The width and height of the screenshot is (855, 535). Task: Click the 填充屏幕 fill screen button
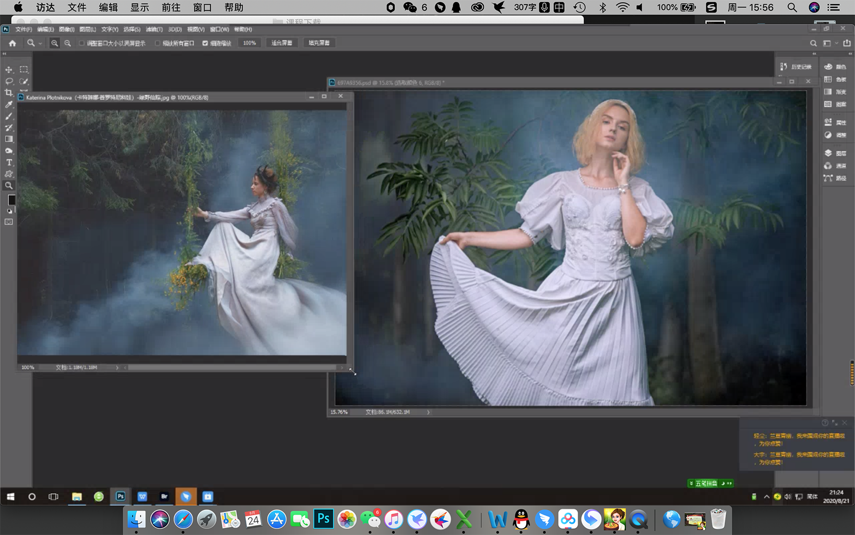319,43
